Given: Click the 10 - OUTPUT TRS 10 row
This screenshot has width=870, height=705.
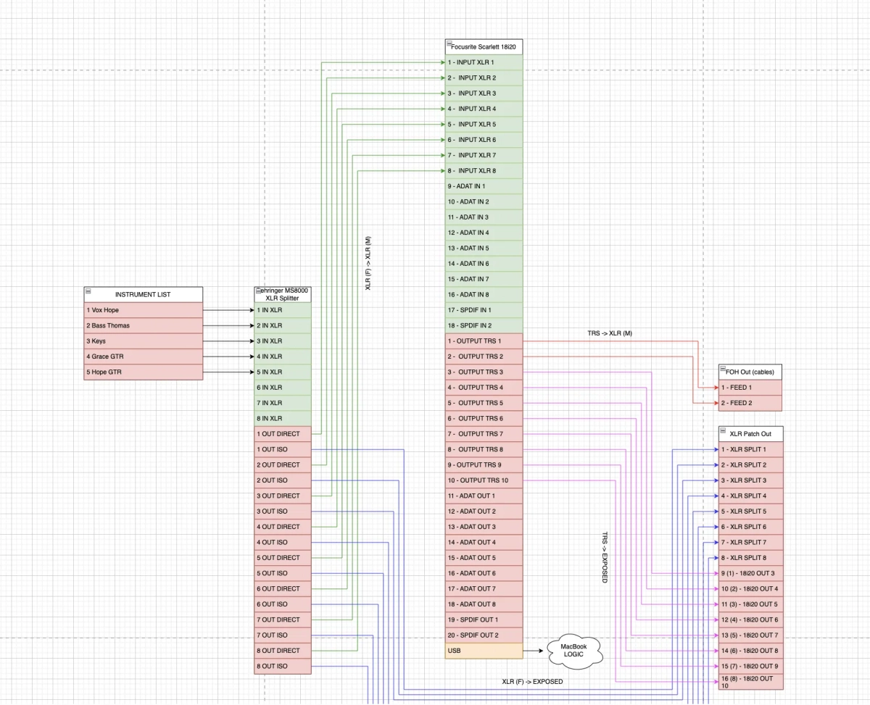Looking at the screenshot, I should click(x=484, y=480).
